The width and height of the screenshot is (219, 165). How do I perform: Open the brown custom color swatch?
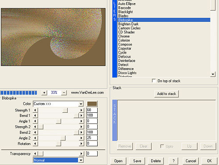click(x=92, y=104)
